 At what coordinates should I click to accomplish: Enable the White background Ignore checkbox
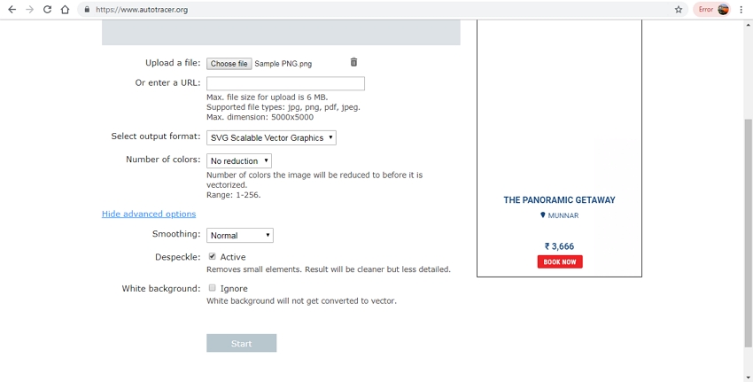point(212,288)
